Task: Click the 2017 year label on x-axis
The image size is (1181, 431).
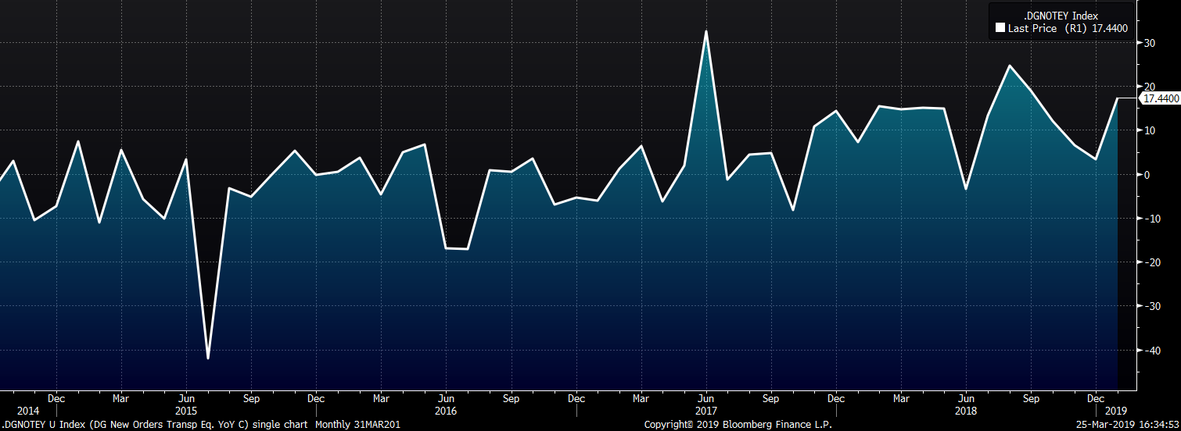Action: [x=706, y=411]
